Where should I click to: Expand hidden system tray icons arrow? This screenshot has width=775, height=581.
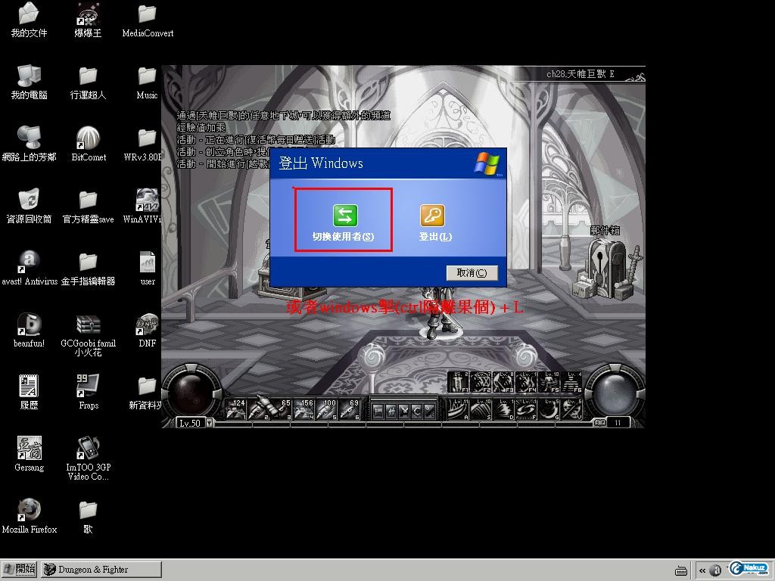click(702, 570)
